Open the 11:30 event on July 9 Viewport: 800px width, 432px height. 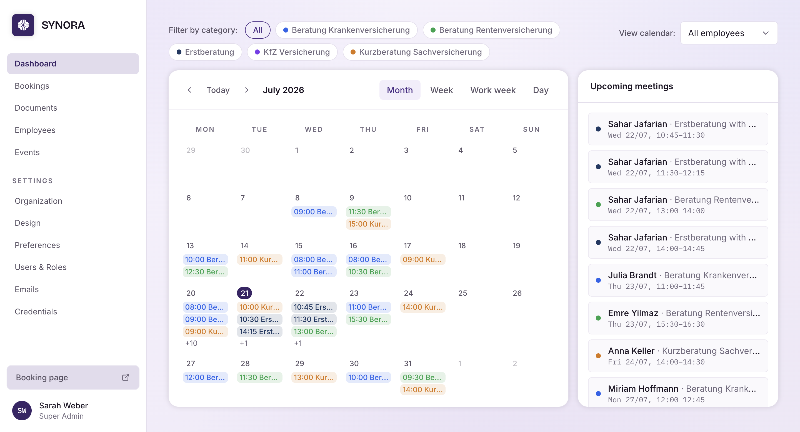click(x=368, y=212)
